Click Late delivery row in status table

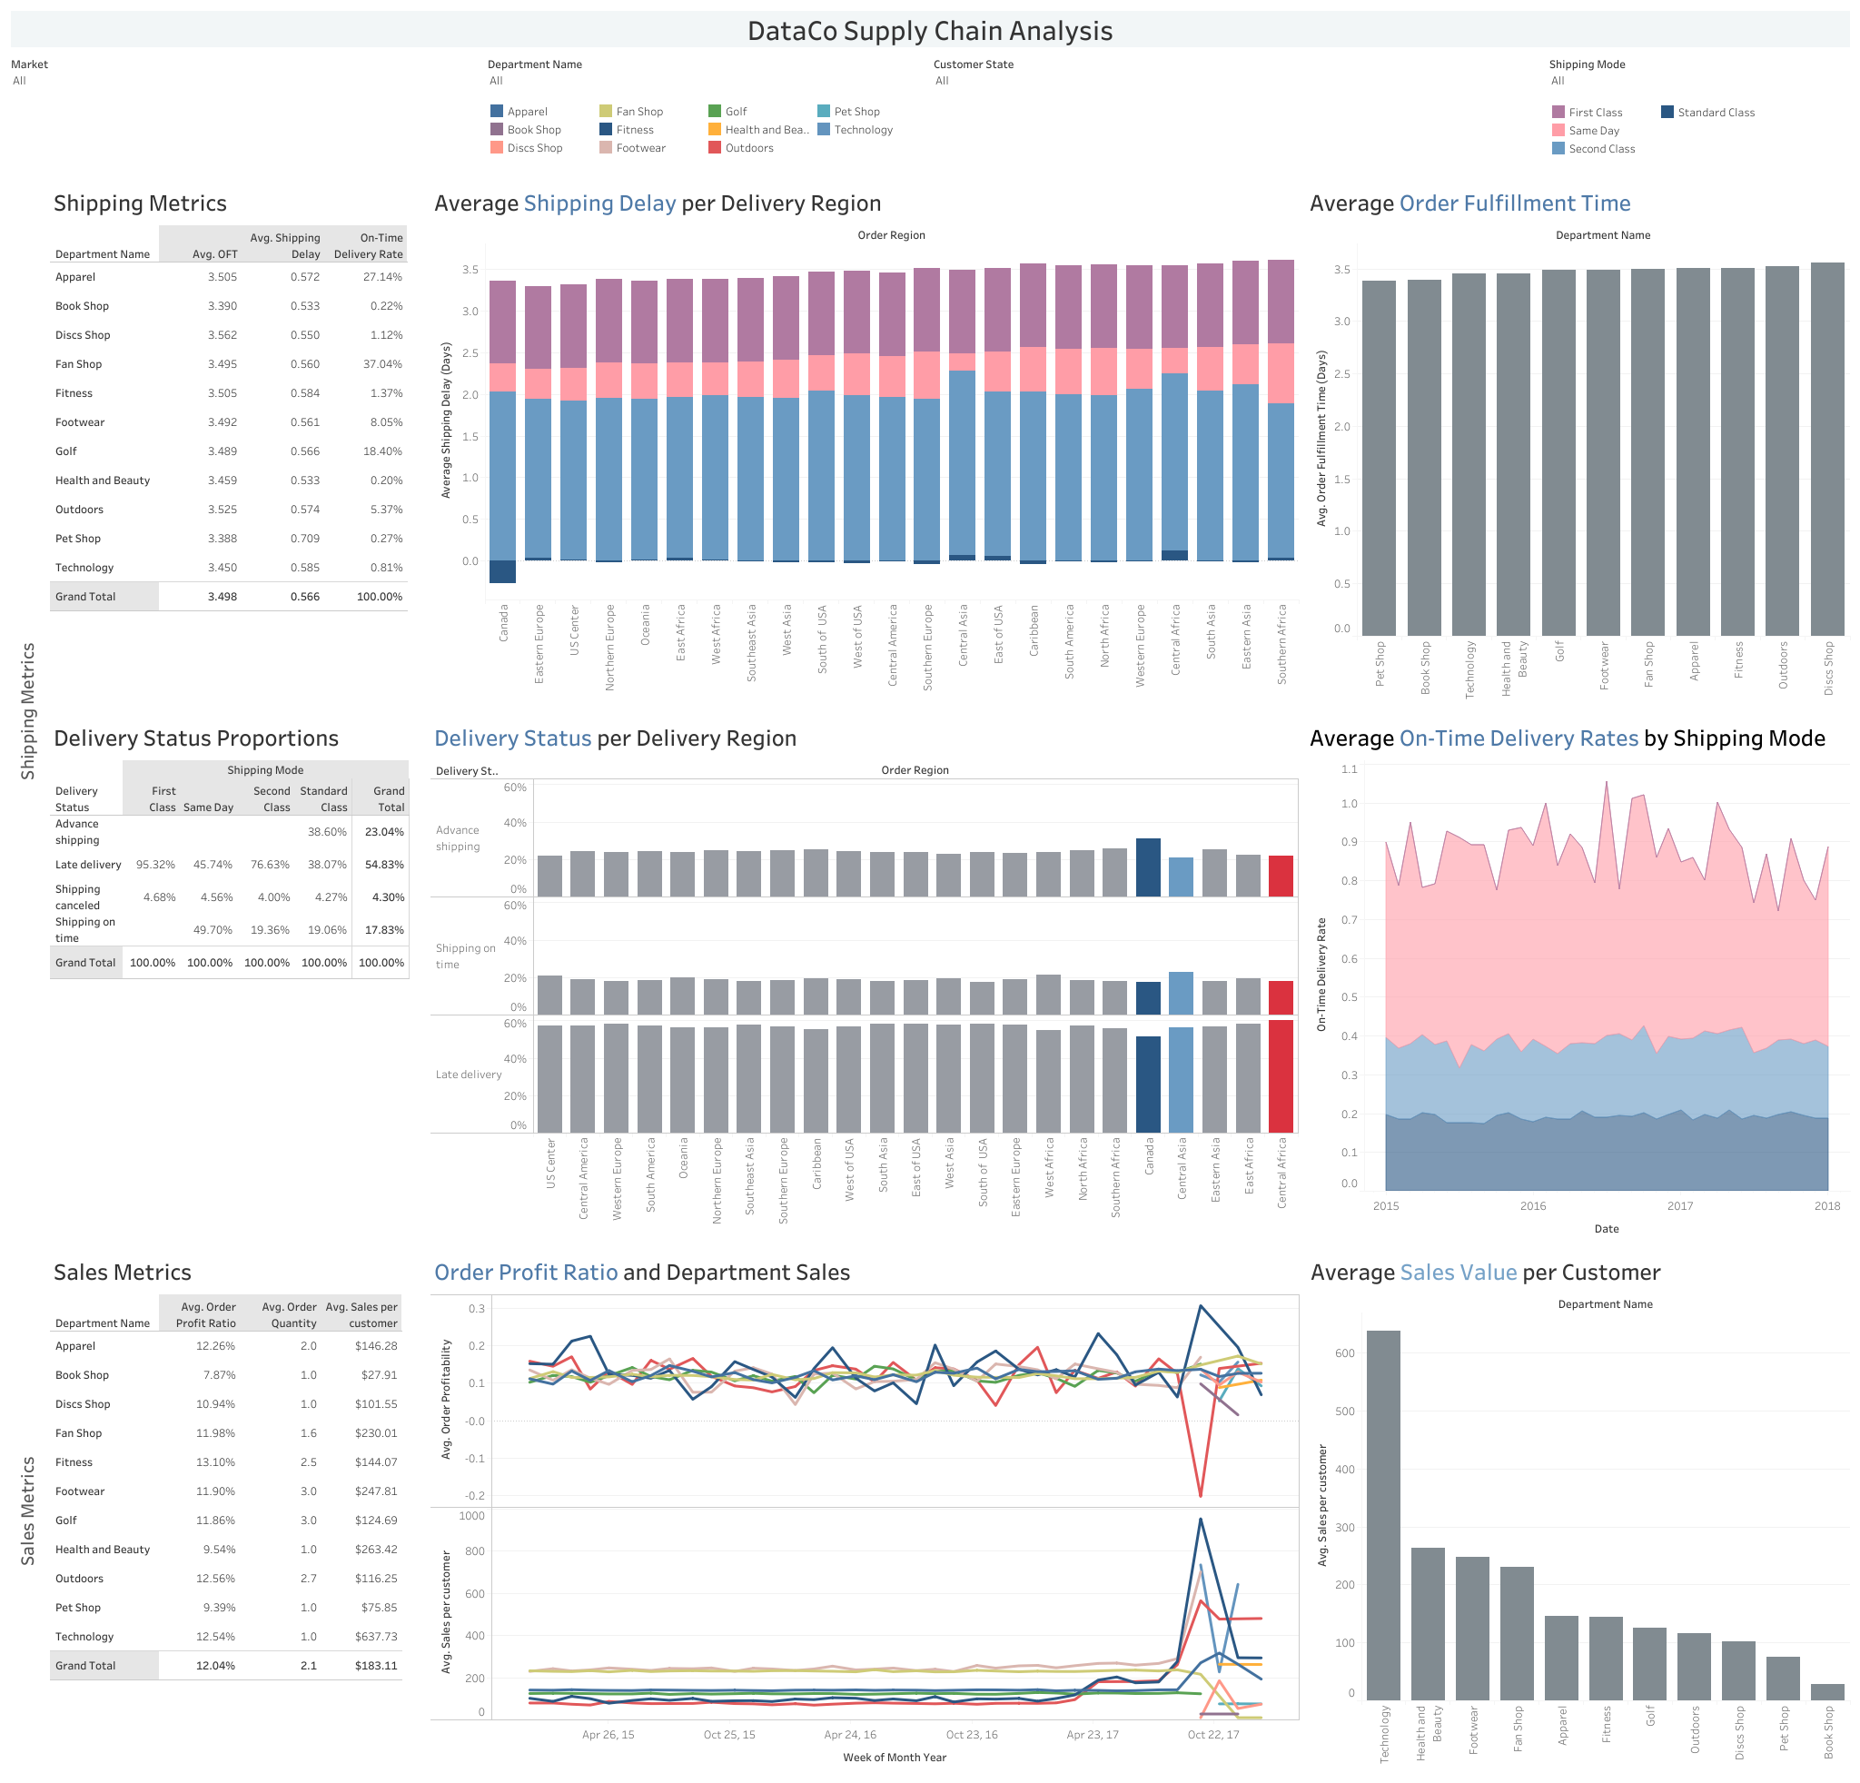pos(230,865)
